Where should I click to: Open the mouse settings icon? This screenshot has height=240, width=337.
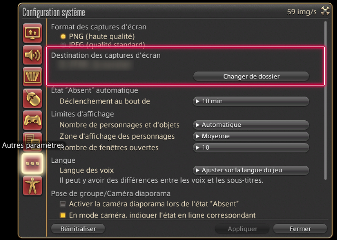(32, 99)
